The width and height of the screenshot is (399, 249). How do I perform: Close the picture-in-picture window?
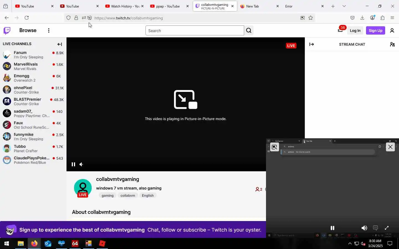point(390,147)
